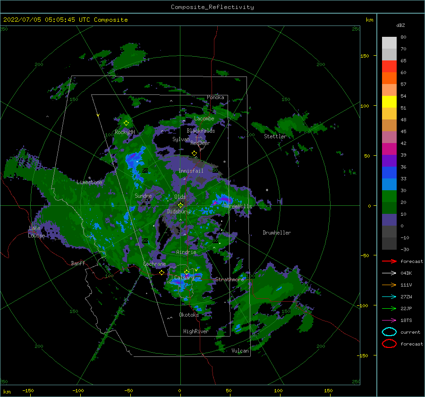Click the Sundre town label

point(143,195)
